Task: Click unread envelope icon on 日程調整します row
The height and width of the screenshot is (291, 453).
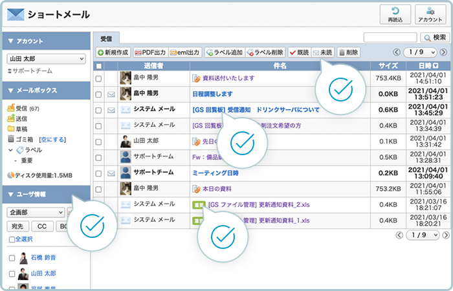Action: [111, 94]
